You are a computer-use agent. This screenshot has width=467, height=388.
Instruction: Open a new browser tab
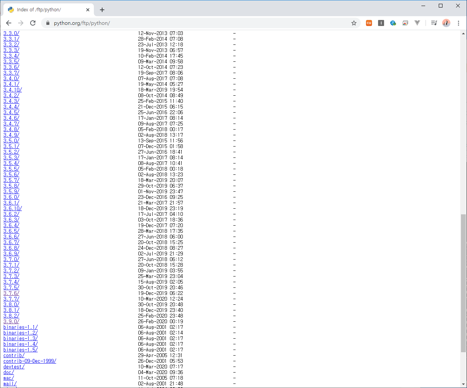point(102,10)
